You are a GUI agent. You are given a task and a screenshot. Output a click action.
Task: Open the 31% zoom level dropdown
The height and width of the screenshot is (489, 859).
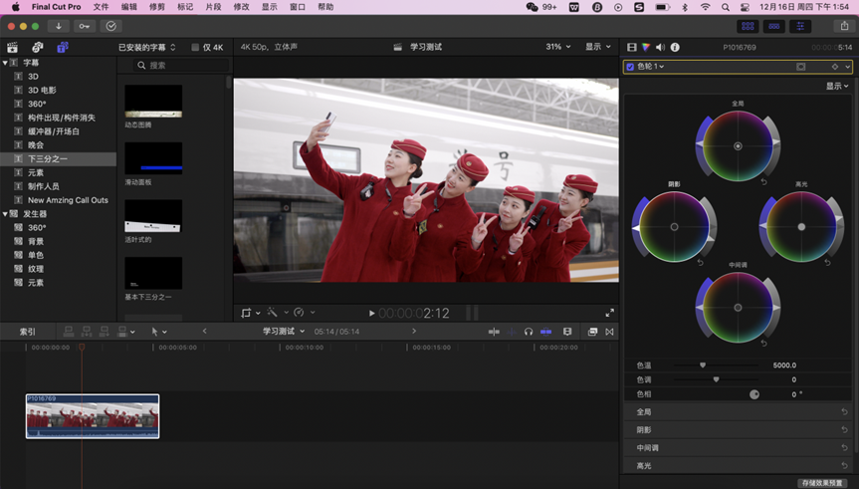coord(558,47)
